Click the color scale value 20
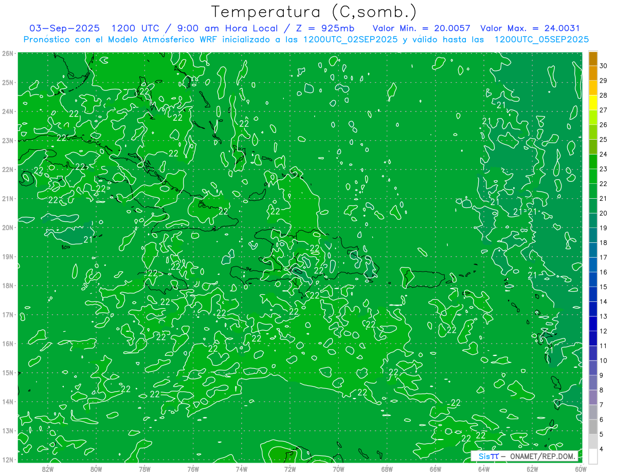The image size is (617, 476). coord(603,213)
